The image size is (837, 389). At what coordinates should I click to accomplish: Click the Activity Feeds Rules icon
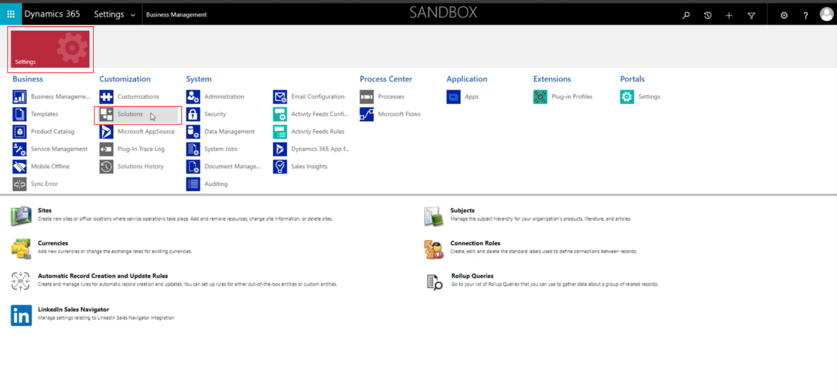[280, 132]
